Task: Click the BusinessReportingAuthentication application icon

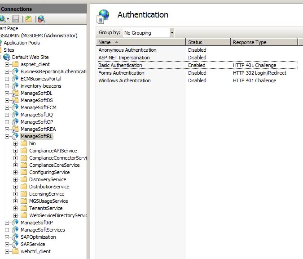Action: click(x=15, y=71)
